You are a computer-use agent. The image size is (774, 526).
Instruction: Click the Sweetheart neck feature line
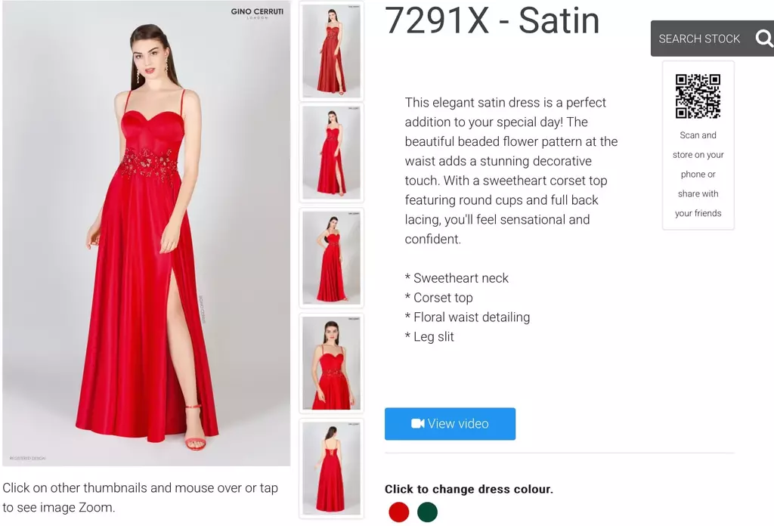[457, 278]
